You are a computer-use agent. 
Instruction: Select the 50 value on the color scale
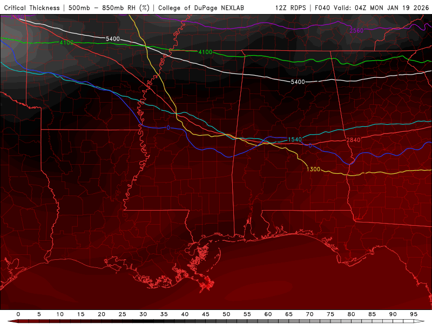(x=226, y=314)
